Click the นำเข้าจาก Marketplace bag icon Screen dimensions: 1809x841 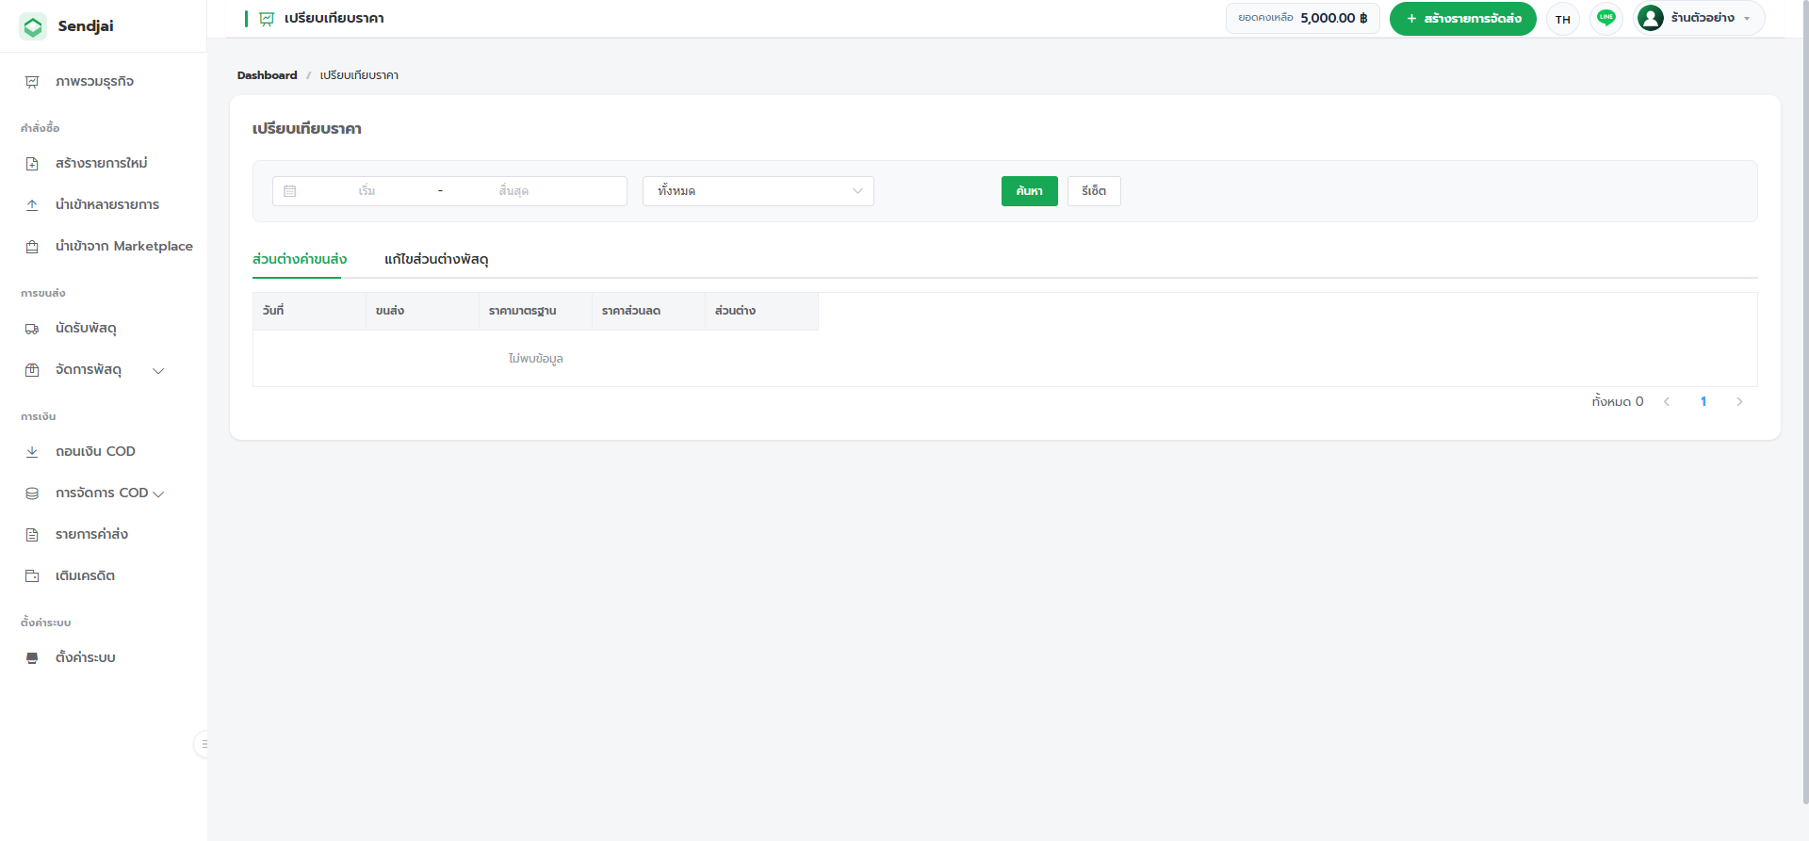[x=32, y=247]
